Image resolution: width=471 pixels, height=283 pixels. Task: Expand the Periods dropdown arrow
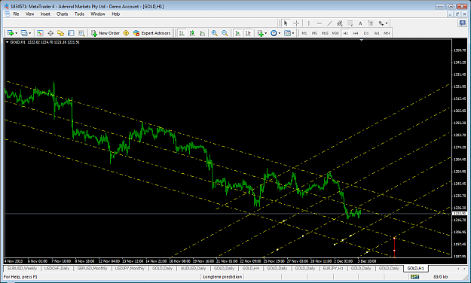tap(279, 33)
